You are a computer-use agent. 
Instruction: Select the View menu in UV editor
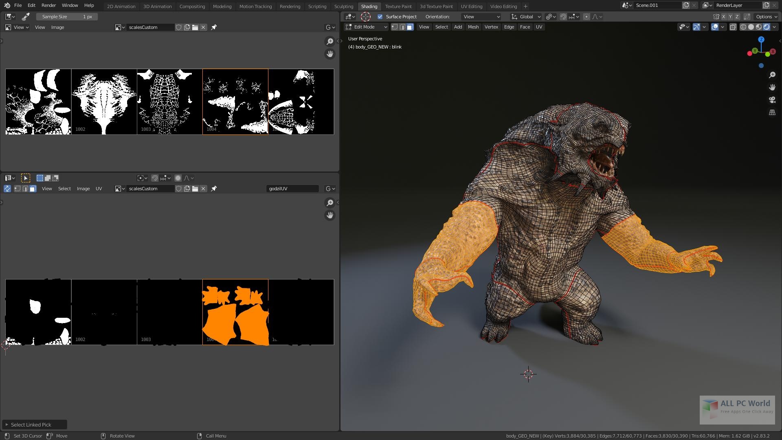point(46,189)
